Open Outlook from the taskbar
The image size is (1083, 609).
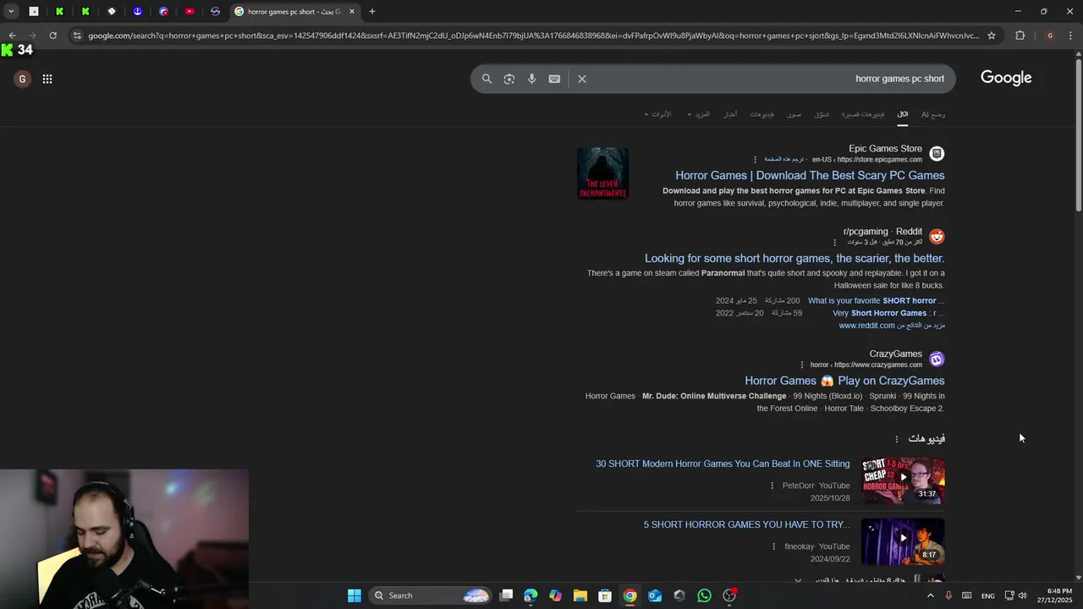[655, 595]
